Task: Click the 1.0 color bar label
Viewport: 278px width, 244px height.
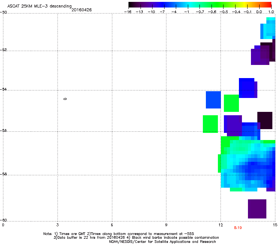Action: point(271,12)
